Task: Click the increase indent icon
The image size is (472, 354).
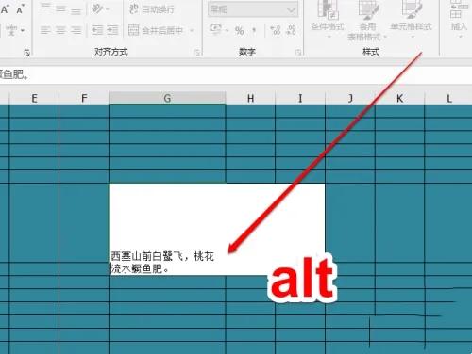Action: (x=112, y=30)
